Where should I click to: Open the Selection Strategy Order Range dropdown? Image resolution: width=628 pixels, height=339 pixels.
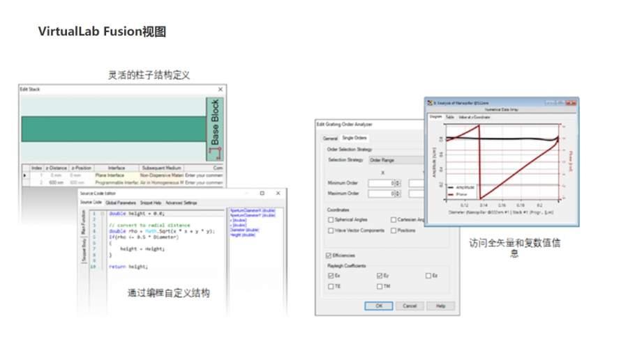point(396,160)
